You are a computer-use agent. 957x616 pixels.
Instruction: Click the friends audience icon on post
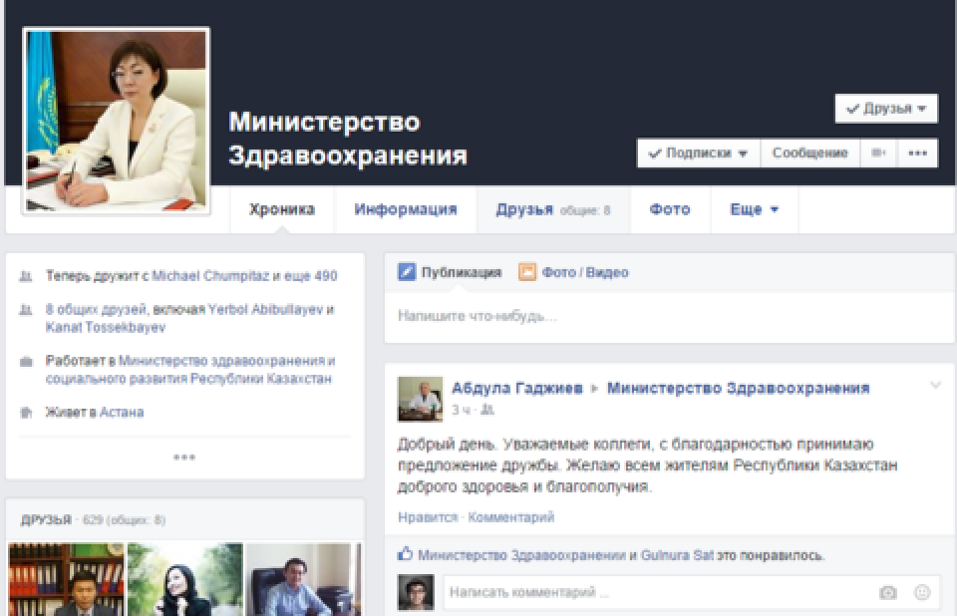click(x=487, y=409)
